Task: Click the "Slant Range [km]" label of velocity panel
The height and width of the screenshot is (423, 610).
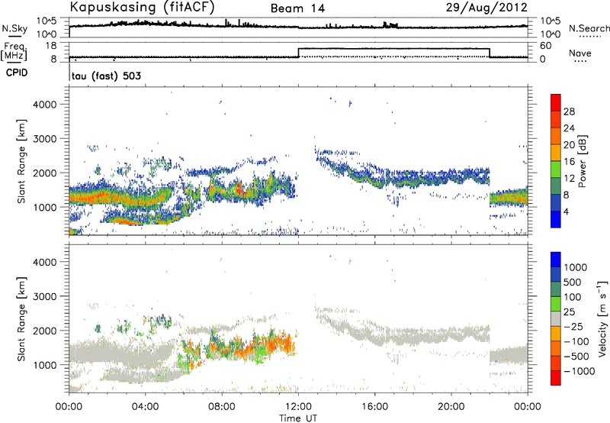Action: click(x=21, y=319)
